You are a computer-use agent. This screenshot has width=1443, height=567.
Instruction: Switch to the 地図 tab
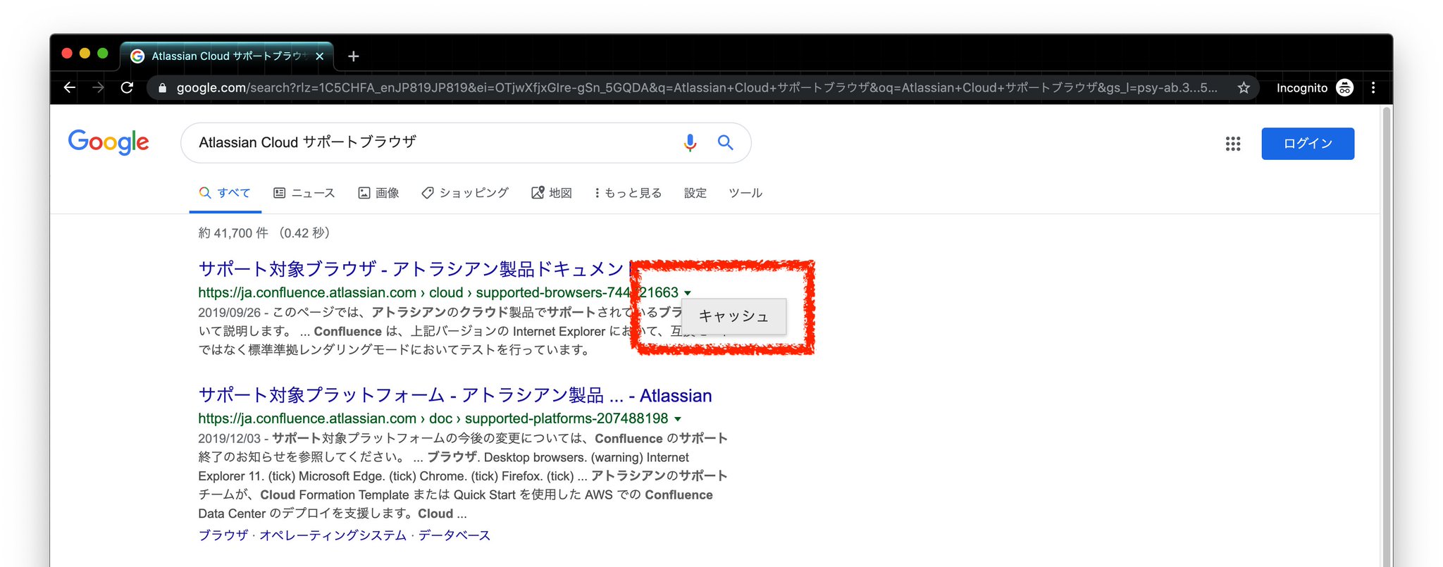point(552,193)
